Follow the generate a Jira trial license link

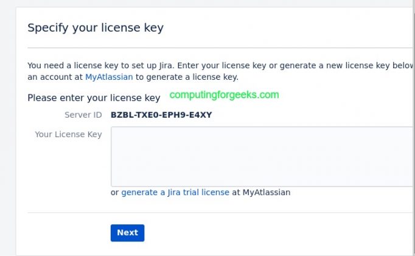click(x=175, y=192)
